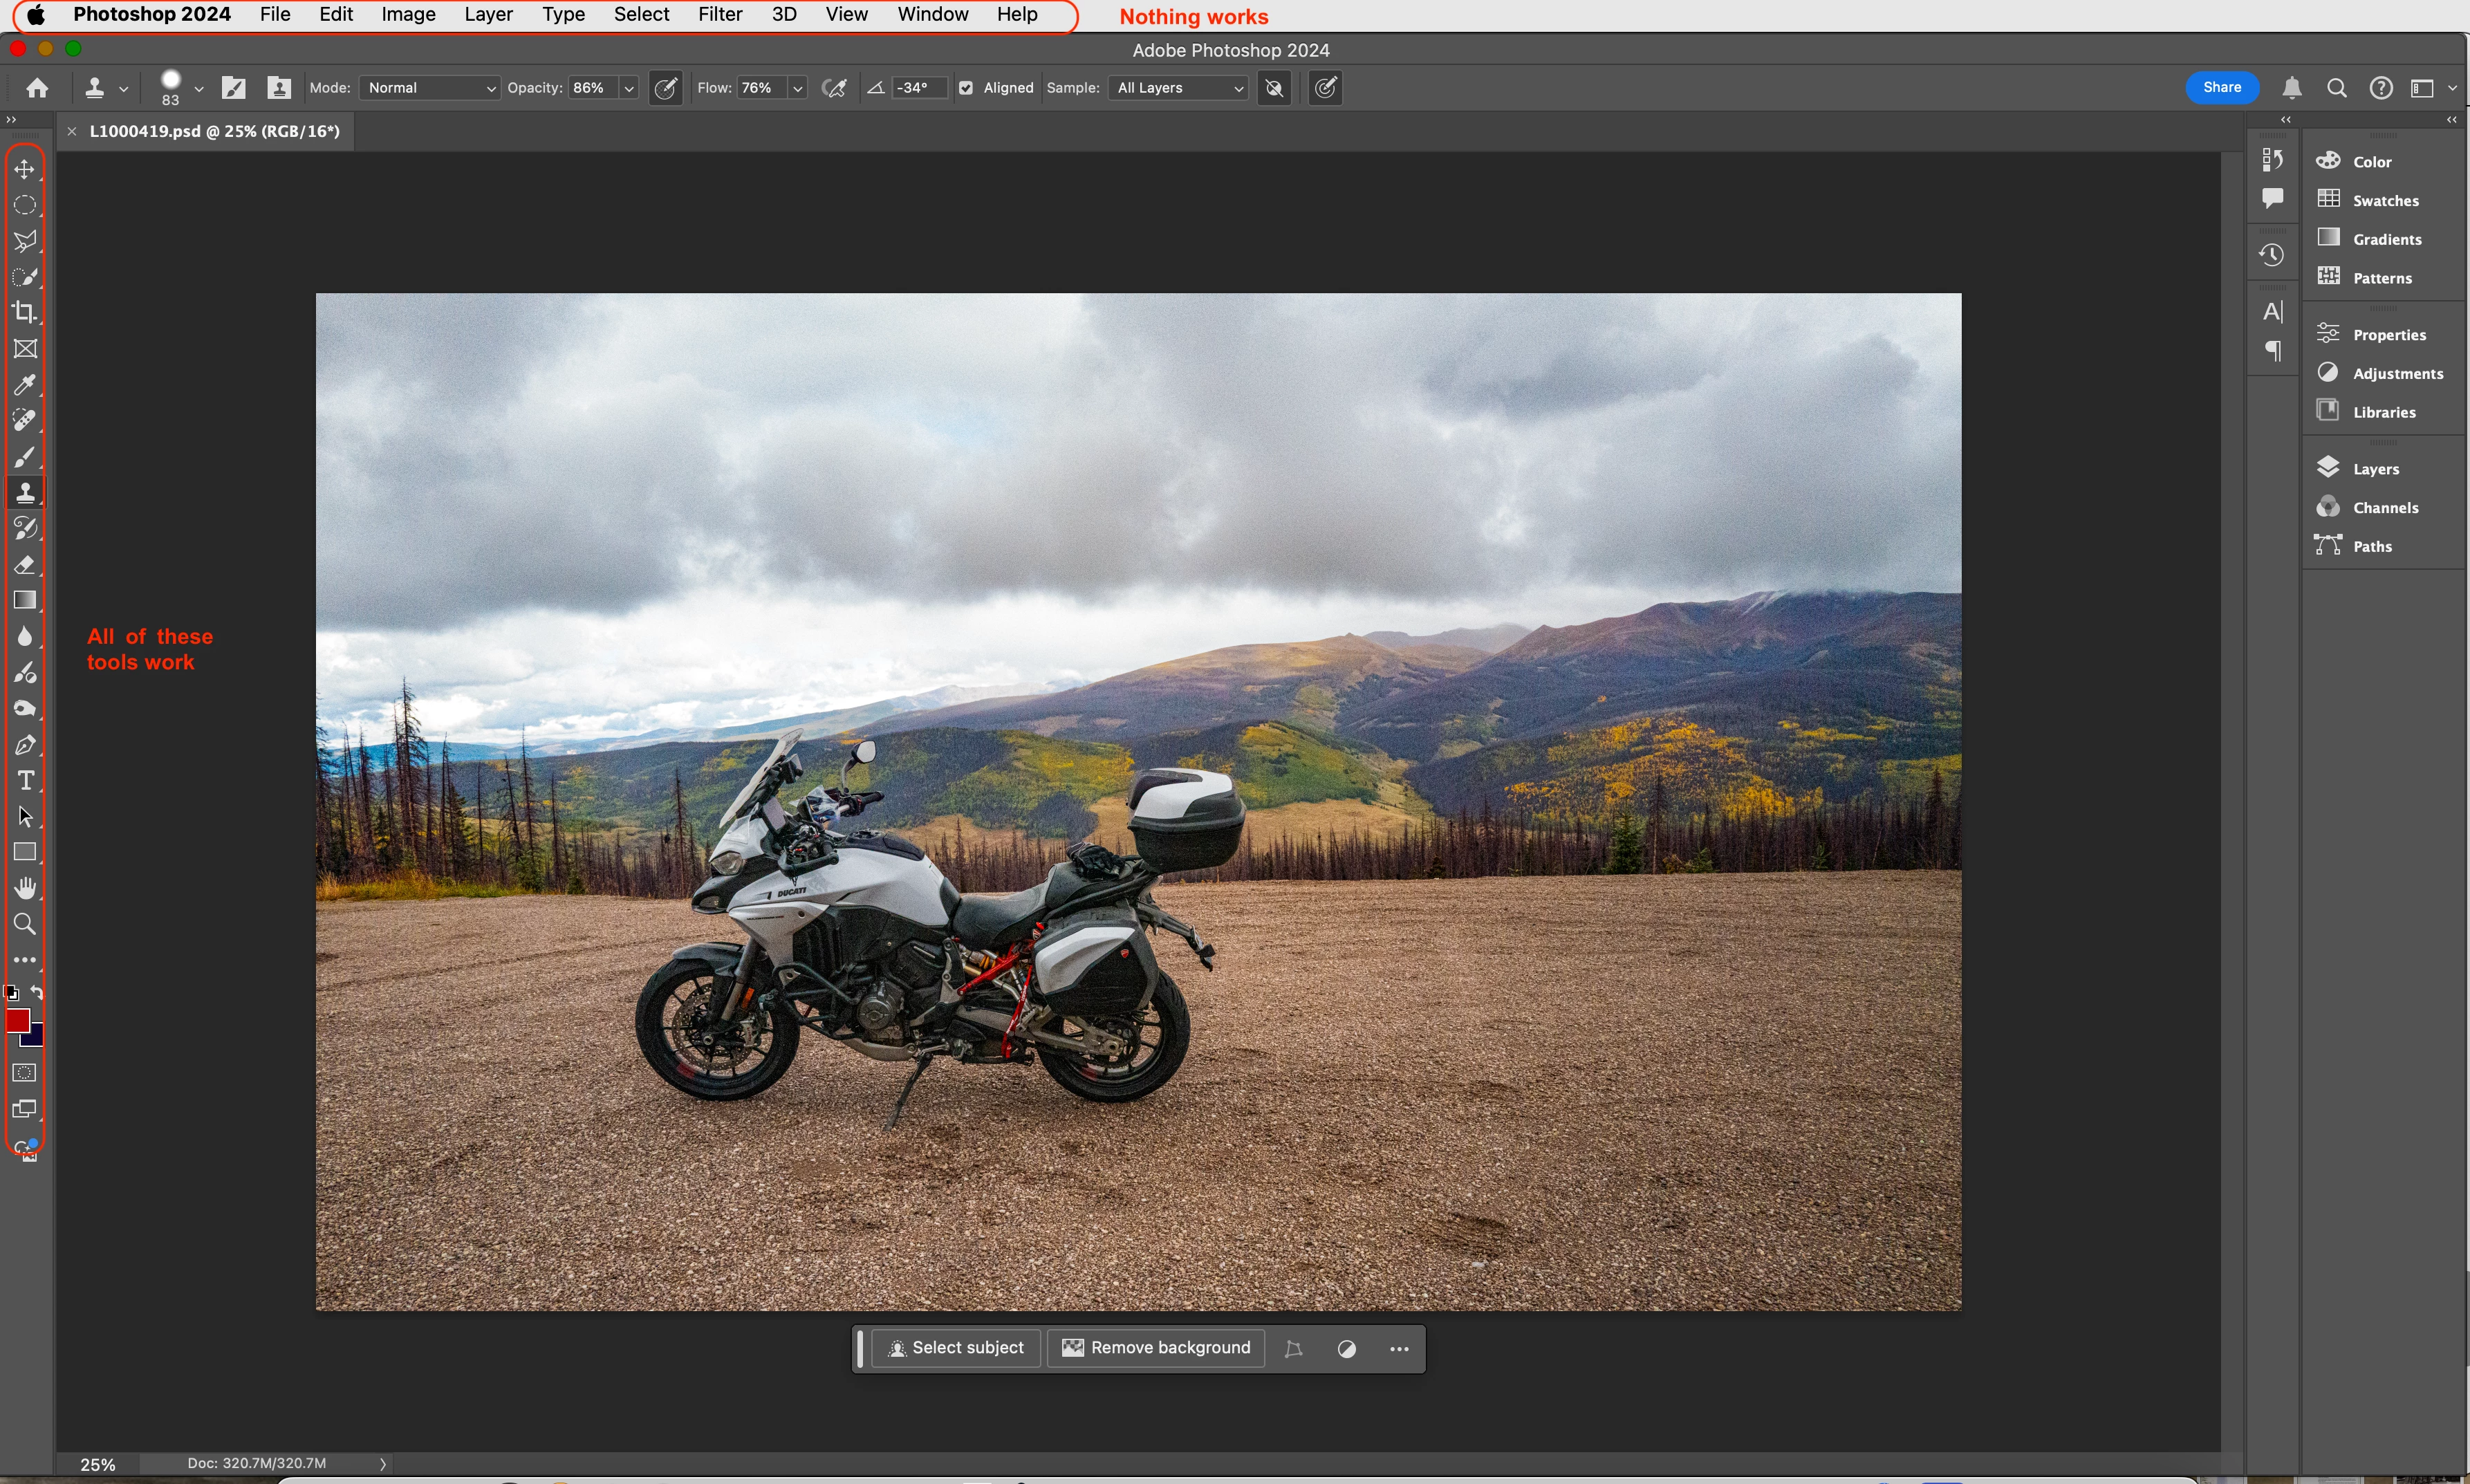Screen dimensions: 2470x1484
Task: Select the Crop tool
Action: pyautogui.click(x=25, y=312)
